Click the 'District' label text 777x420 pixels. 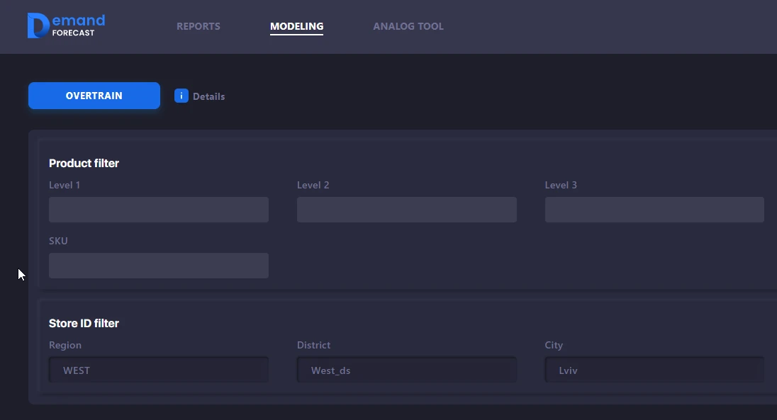313,346
